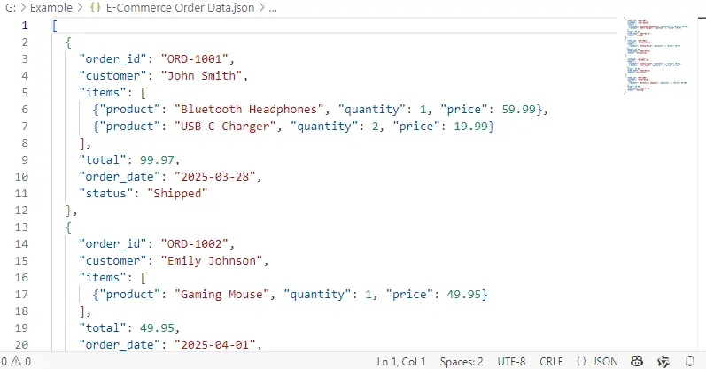706x369 pixels.
Task: Select UTF-8 encoding indicator
Action: (x=511, y=362)
